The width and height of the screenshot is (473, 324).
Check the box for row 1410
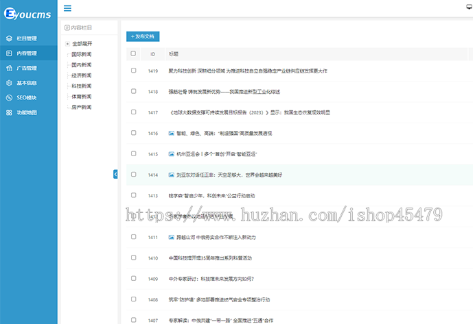point(133,258)
